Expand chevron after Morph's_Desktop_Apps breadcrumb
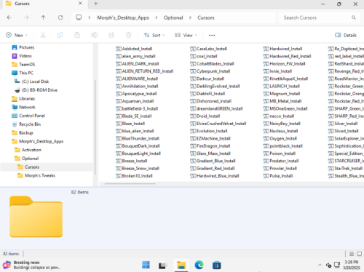Screen dimensions: 364x272 [157, 17]
